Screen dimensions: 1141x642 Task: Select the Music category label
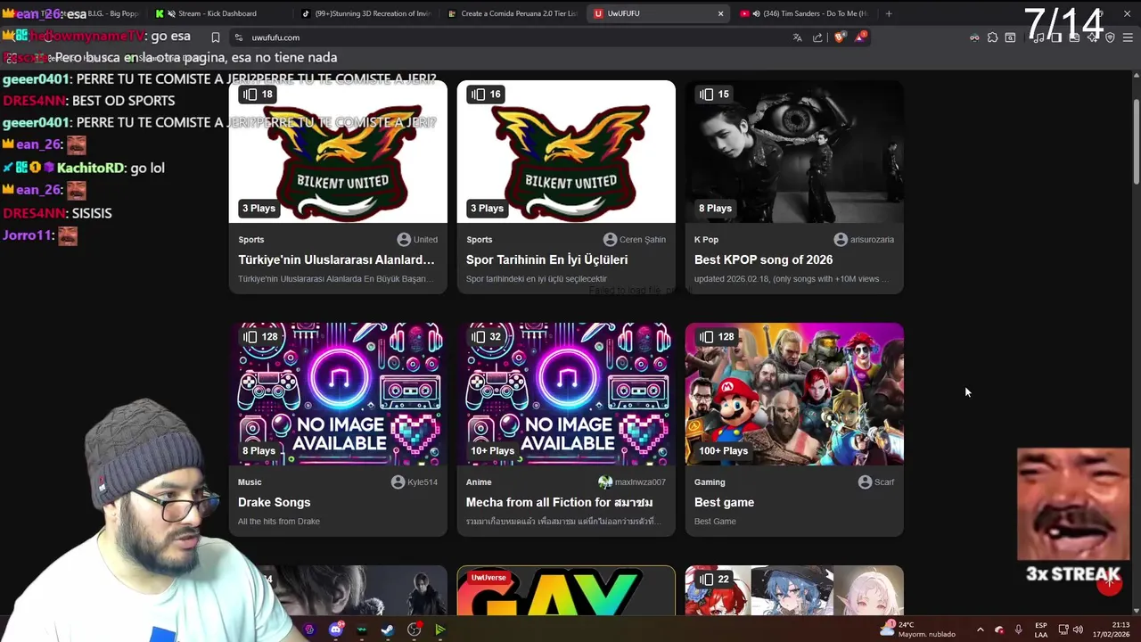coord(250,481)
